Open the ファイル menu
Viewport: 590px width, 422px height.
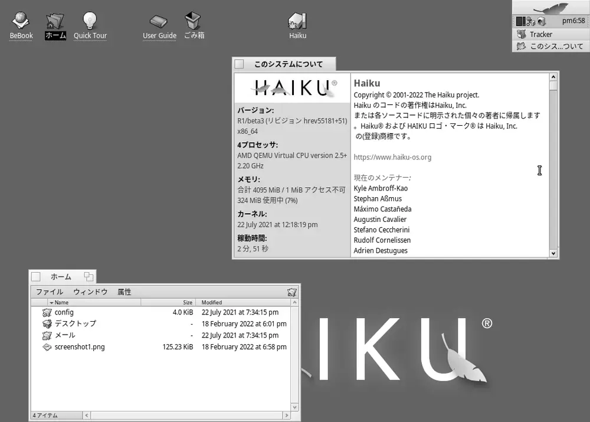click(x=50, y=292)
